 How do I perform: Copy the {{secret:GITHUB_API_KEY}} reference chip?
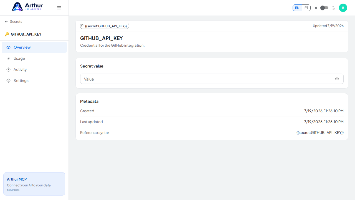tap(105, 26)
